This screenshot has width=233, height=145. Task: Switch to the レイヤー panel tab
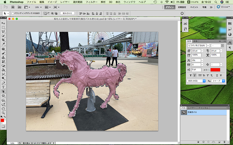(192, 108)
